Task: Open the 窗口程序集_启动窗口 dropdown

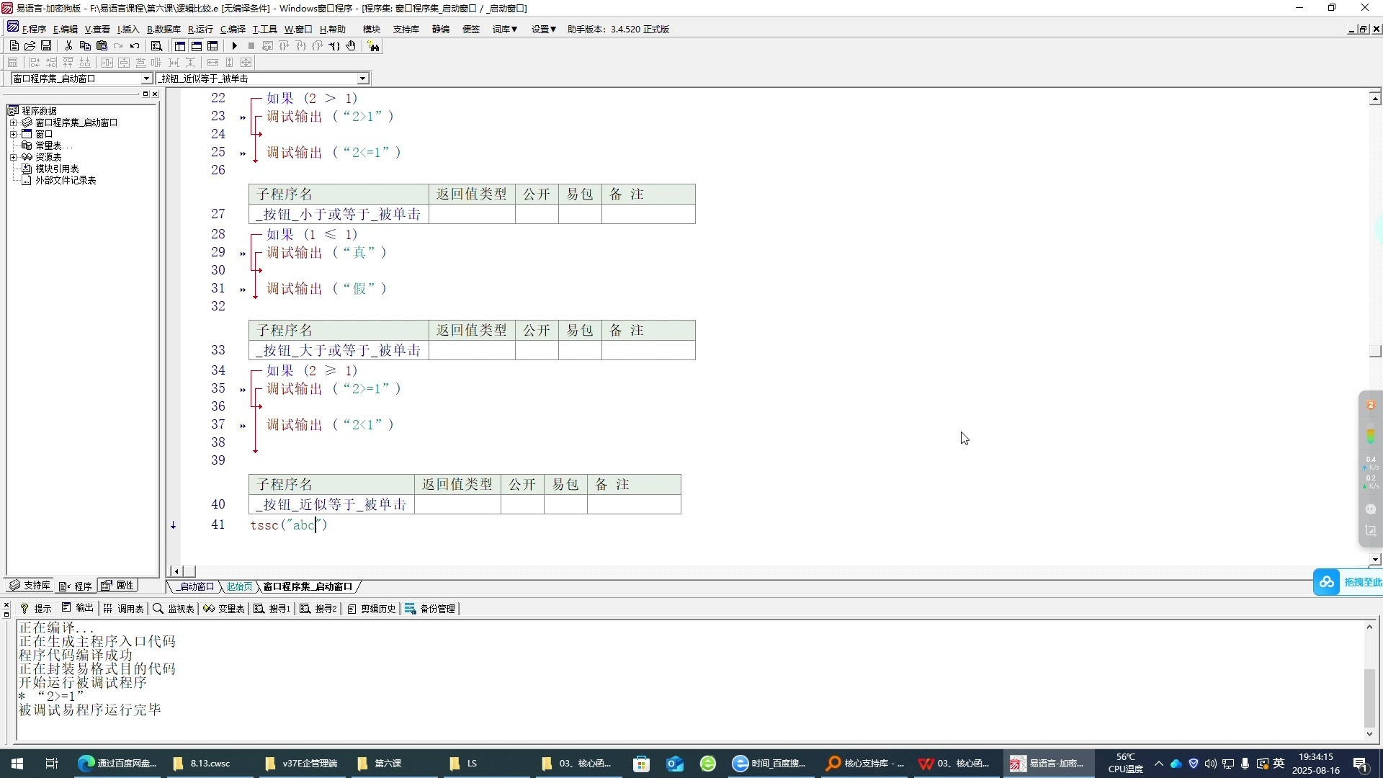Action: coord(146,79)
